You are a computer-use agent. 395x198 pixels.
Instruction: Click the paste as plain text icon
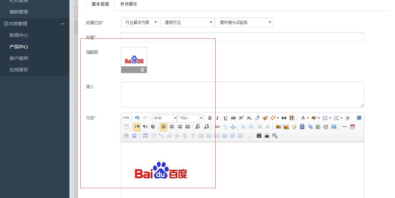[x=292, y=118]
